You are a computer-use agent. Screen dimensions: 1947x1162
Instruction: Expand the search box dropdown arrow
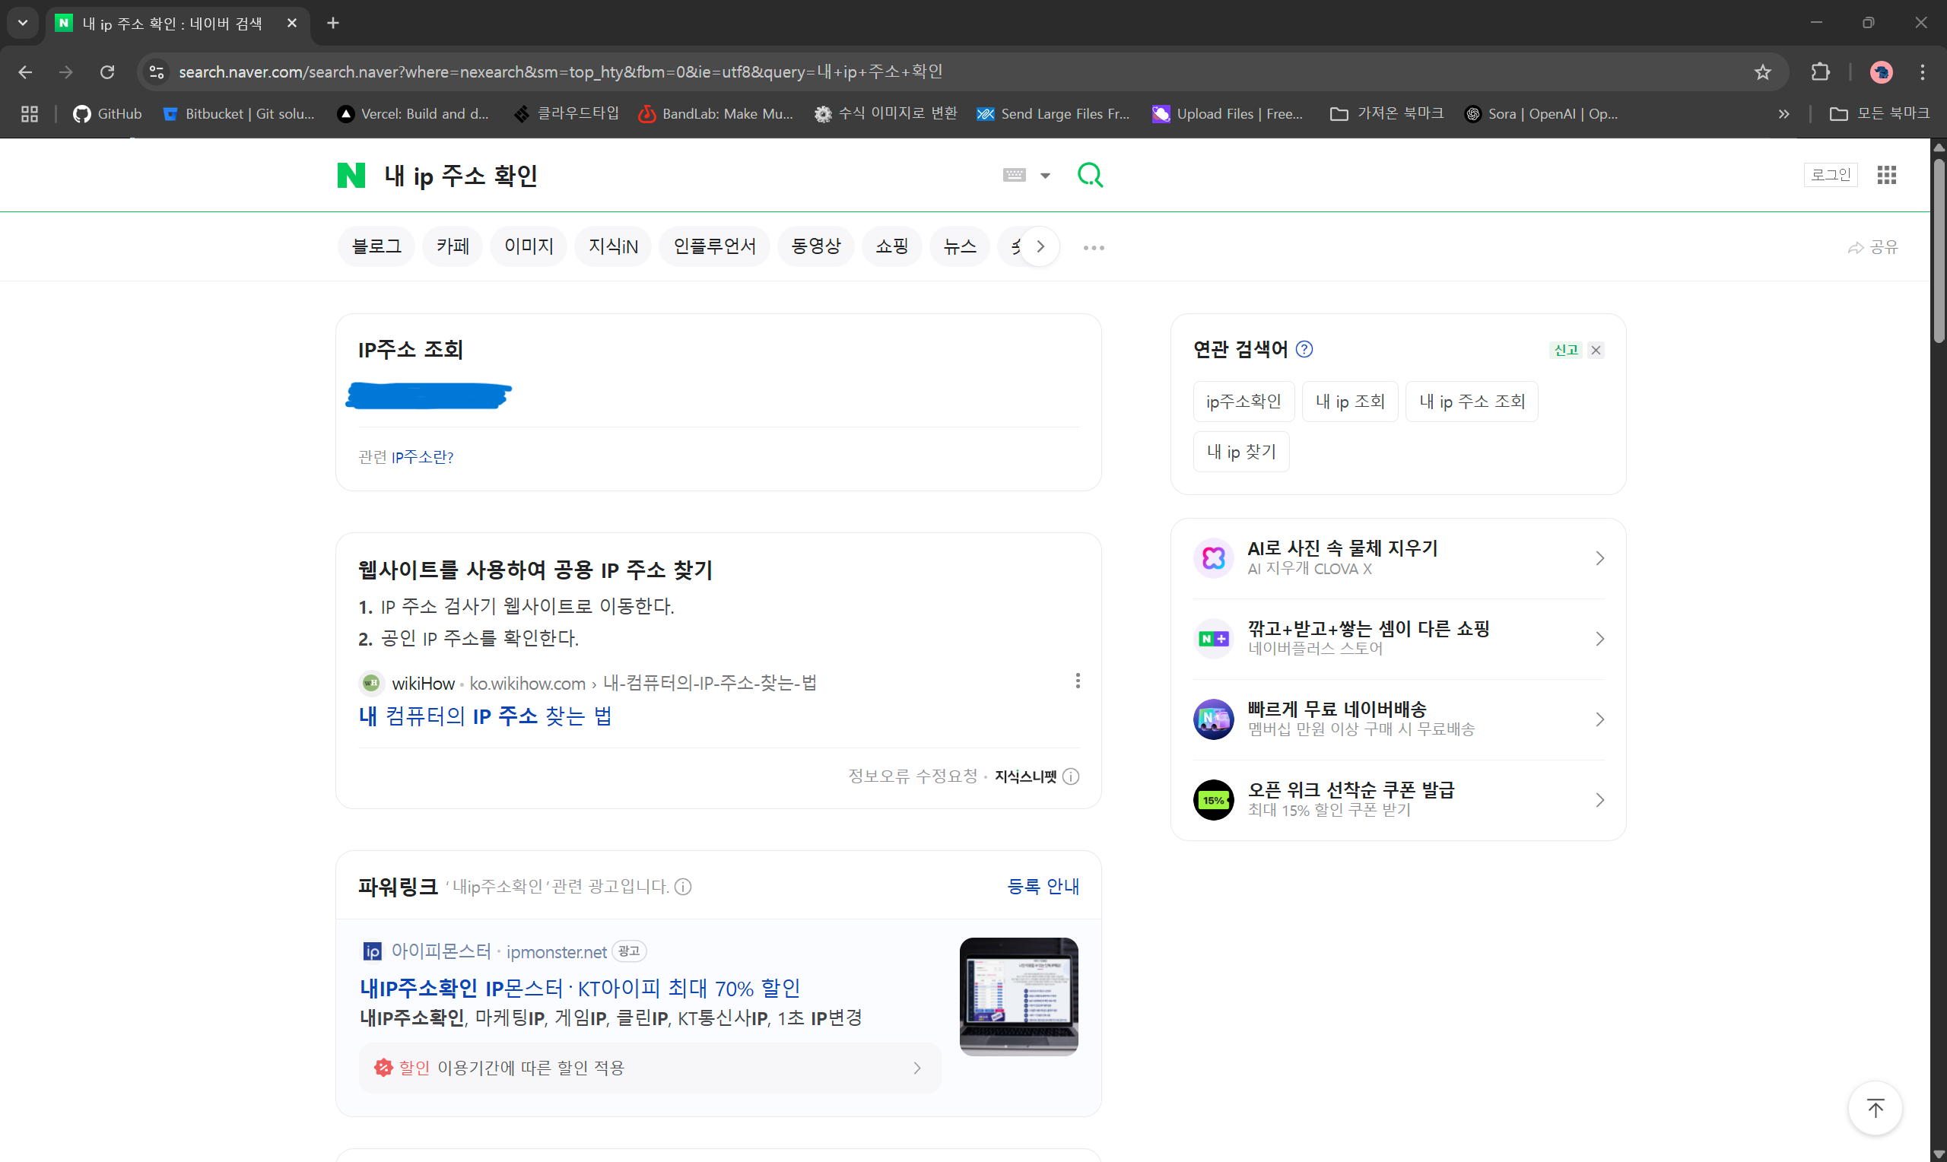pos(1045,176)
